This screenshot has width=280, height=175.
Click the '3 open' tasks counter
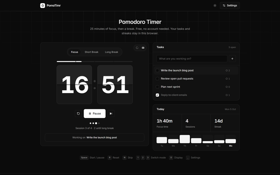pyautogui.click(x=232, y=47)
